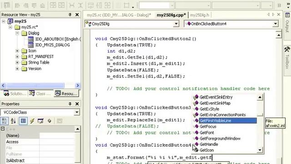Viewport: 291px width, 164px height.
Task: Open the Messages icon in Properties toolbar
Action: 40,121
